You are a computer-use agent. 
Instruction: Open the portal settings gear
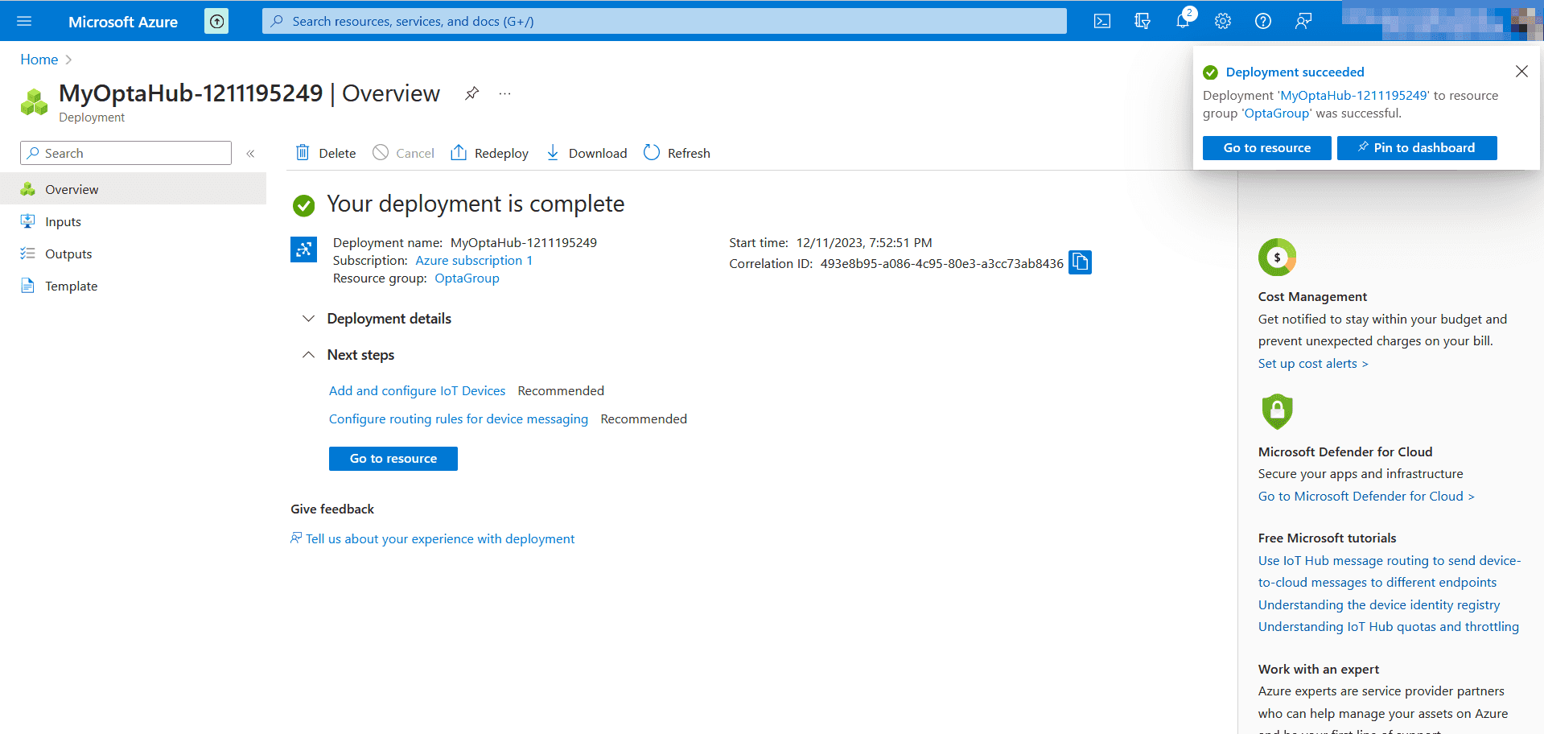[x=1222, y=21]
